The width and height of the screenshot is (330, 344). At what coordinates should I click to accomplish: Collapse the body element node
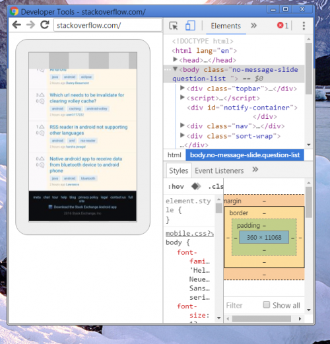coord(175,69)
